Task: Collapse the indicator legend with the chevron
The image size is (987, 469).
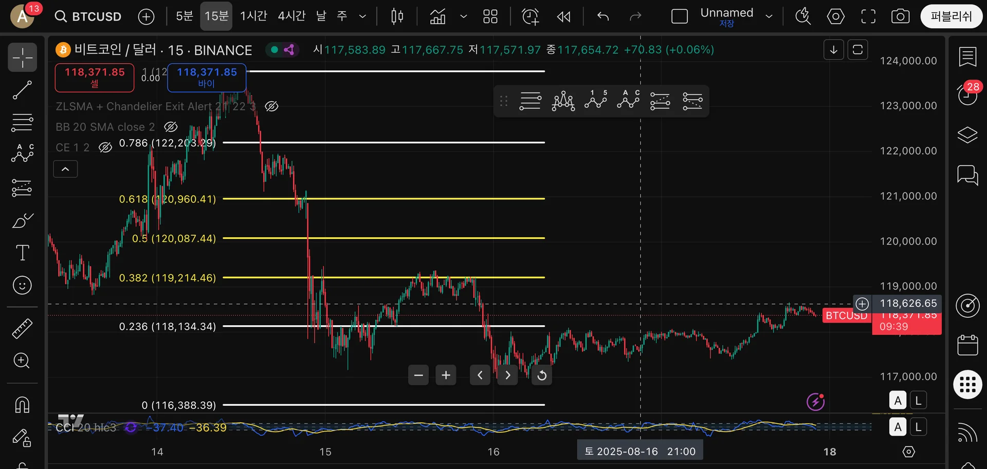Action: click(x=65, y=169)
